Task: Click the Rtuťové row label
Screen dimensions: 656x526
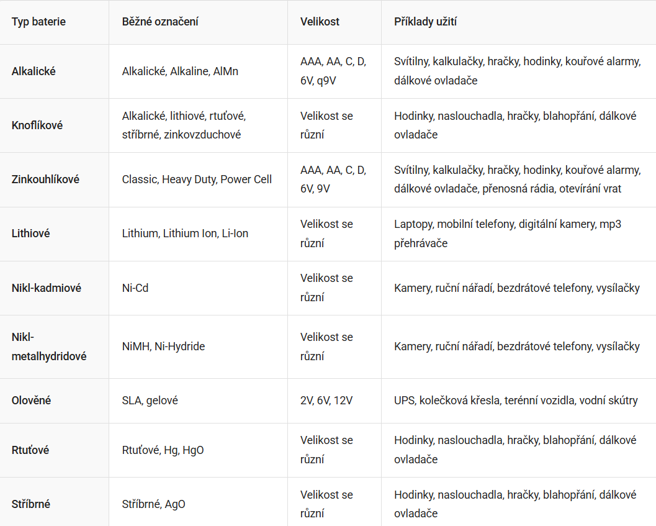Action: 30,450
